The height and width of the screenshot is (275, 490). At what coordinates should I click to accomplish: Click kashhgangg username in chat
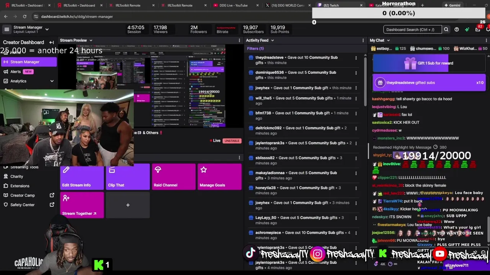[x=383, y=99]
